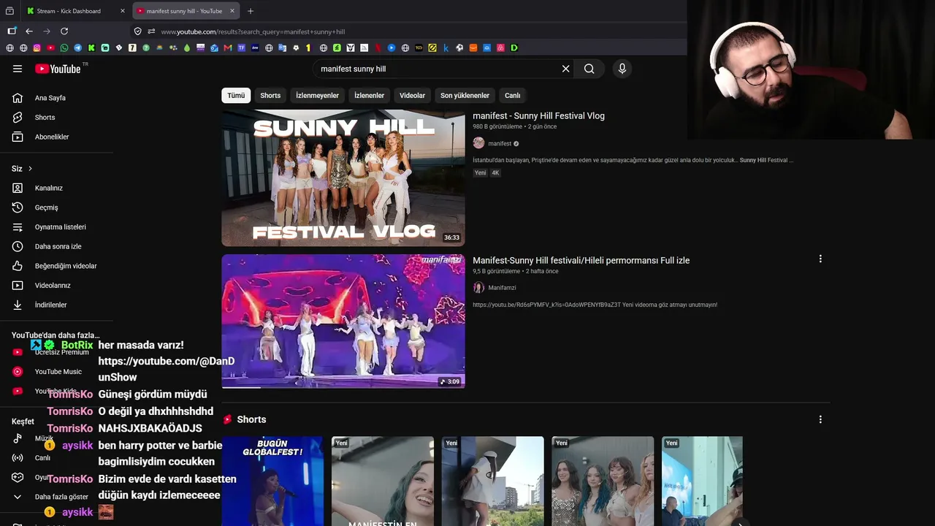Open Shorts text link in the left sidebar
935x526 pixels.
click(x=45, y=118)
